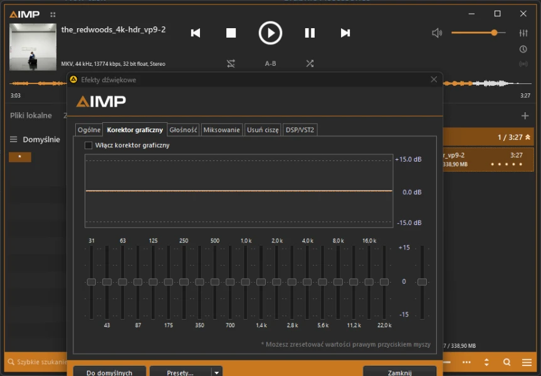
Task: Click the main volume slider handle
Action: pyautogui.click(x=495, y=33)
